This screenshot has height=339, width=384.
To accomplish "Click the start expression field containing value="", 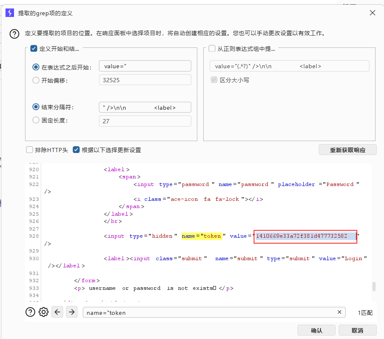I will (145, 66).
